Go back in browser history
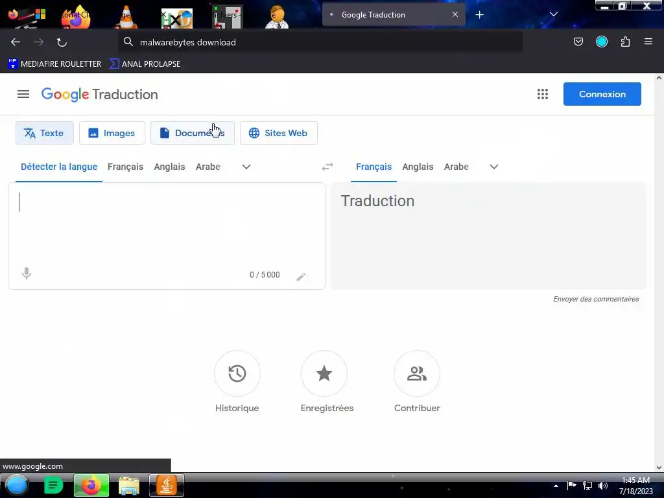This screenshot has width=664, height=498. point(16,42)
